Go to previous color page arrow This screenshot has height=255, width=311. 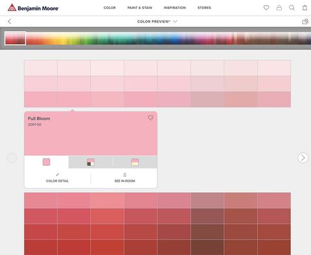[12, 158]
